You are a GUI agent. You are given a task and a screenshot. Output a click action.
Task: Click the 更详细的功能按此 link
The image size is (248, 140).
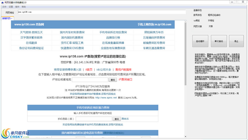pyautogui.click(x=114, y=133)
